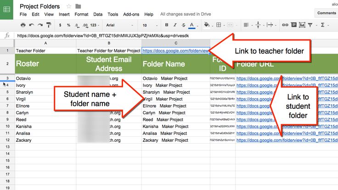This screenshot has height=190, width=338.
Task: Click the Comments button
Action: click(327, 13)
